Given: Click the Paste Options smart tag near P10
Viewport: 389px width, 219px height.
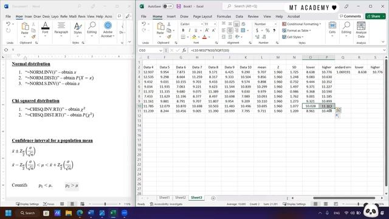Looking at the screenshot, I should [339, 109].
